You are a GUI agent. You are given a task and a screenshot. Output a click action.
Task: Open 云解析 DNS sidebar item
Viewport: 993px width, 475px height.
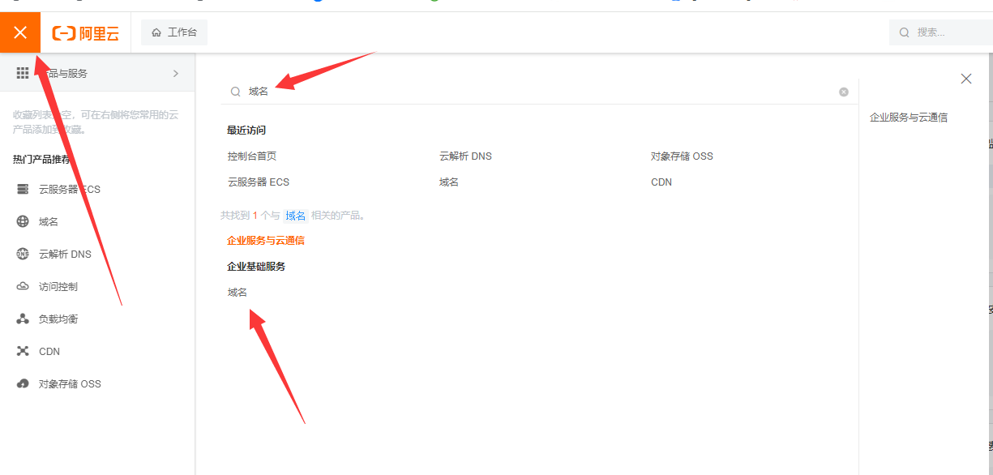[65, 255]
